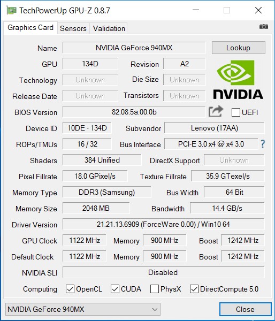Click the bus interface question mark icon
275x321 pixels.
click(x=263, y=144)
